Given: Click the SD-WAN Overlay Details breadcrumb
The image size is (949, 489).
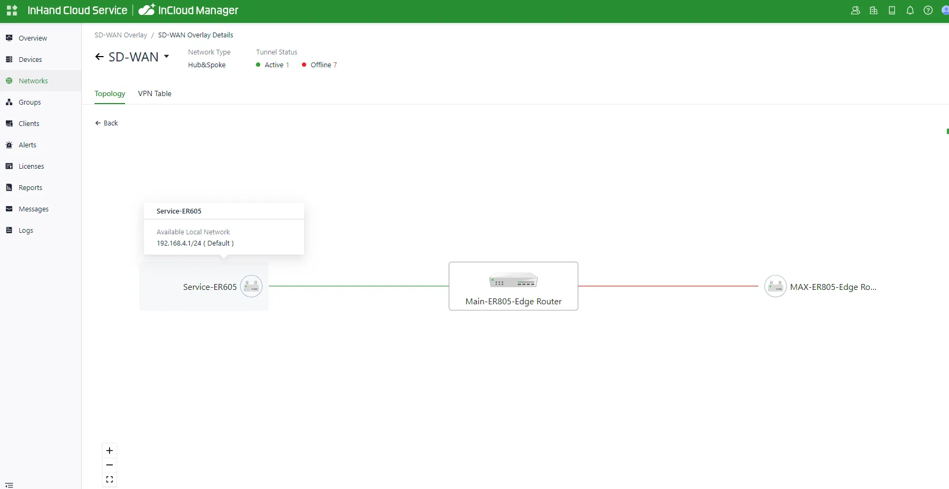Looking at the screenshot, I should click(196, 35).
